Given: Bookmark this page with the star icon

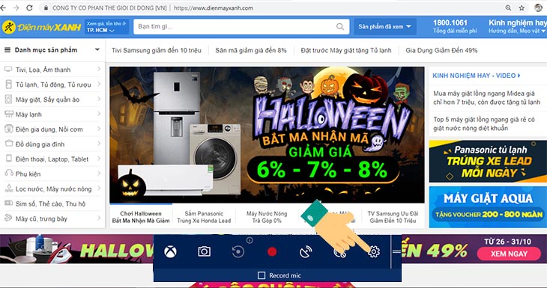Looking at the screenshot, I should pos(522,7).
